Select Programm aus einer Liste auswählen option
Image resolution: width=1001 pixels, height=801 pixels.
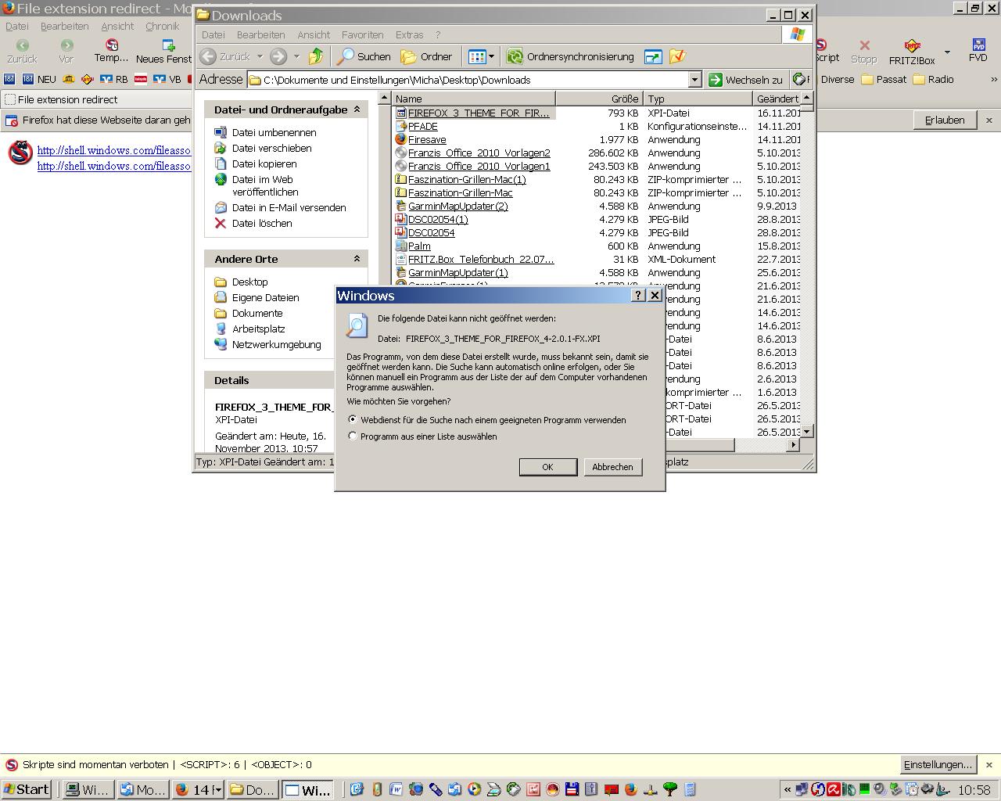click(x=353, y=436)
